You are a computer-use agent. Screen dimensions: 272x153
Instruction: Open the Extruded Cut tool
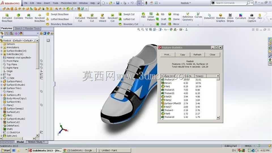[80, 18]
